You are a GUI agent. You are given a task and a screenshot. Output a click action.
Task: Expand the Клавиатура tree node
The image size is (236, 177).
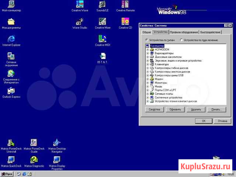(147, 64)
